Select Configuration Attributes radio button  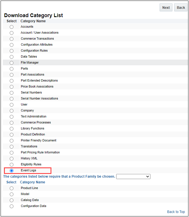tap(11, 45)
